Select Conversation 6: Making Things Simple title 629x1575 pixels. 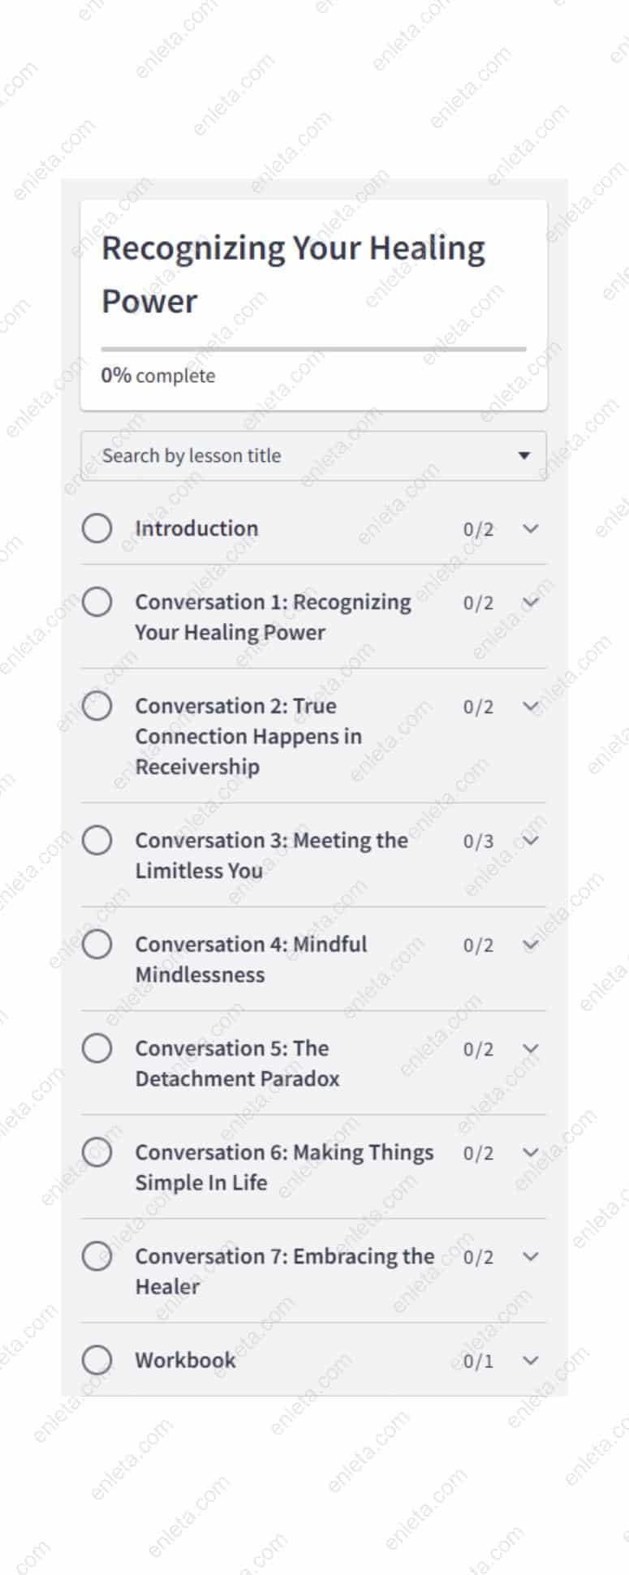tap(284, 1167)
